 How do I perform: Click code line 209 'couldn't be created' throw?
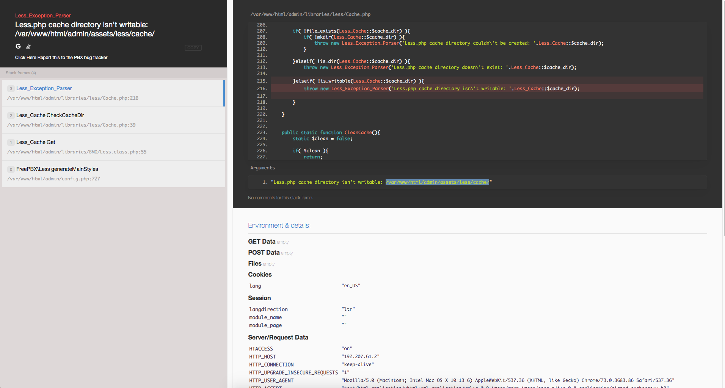459,43
